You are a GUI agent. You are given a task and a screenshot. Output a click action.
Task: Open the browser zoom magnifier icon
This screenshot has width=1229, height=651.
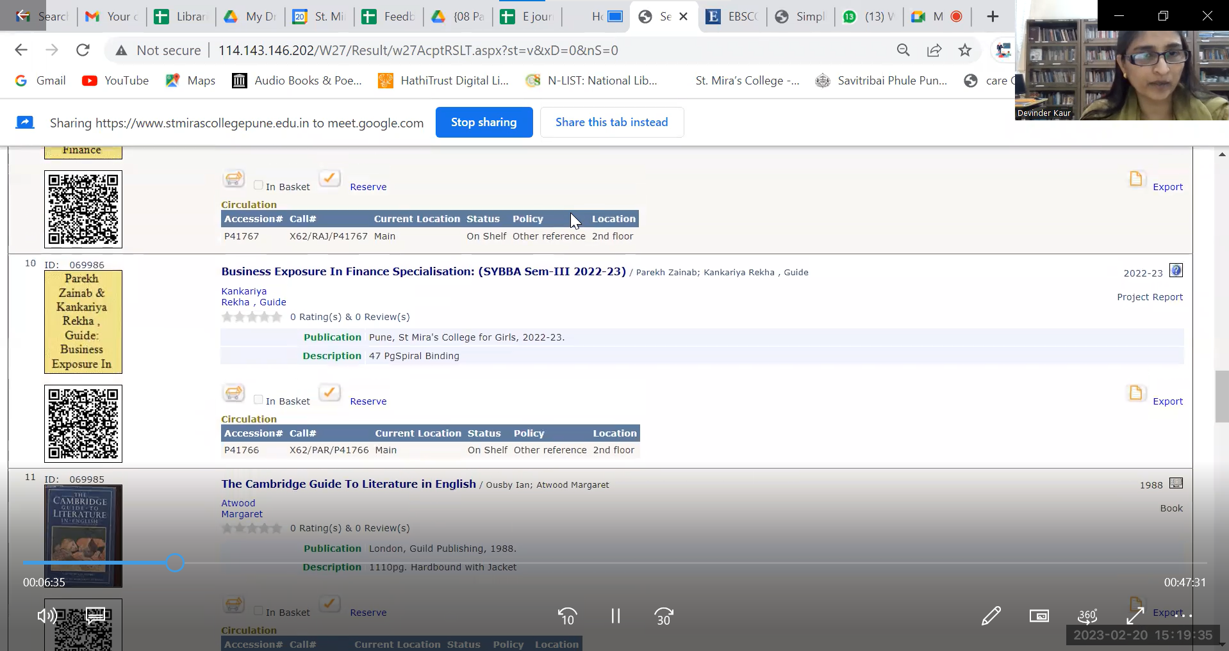[x=903, y=50]
